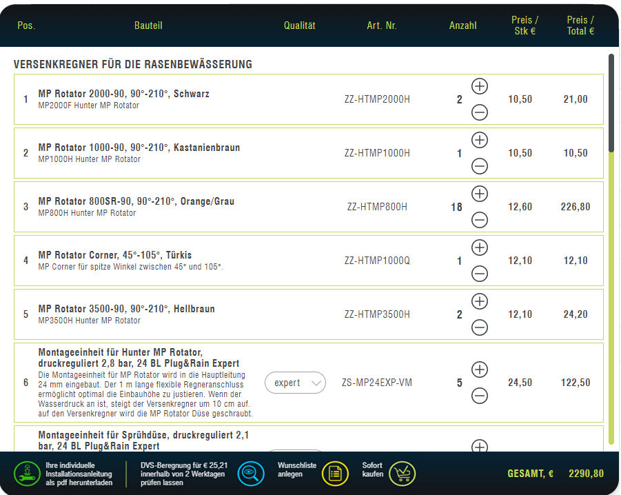Click article number ZZ-HTMP1000Q

click(x=377, y=261)
